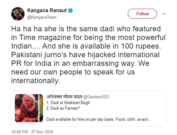Click the main tweet text starting "Ha ha ha"
This screenshot has width=177, height=135.
coord(88,55)
